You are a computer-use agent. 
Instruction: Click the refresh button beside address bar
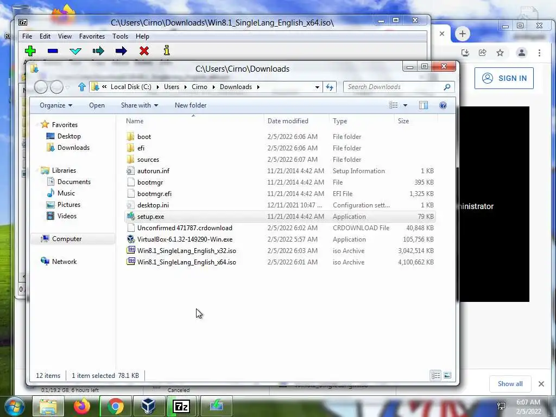330,87
